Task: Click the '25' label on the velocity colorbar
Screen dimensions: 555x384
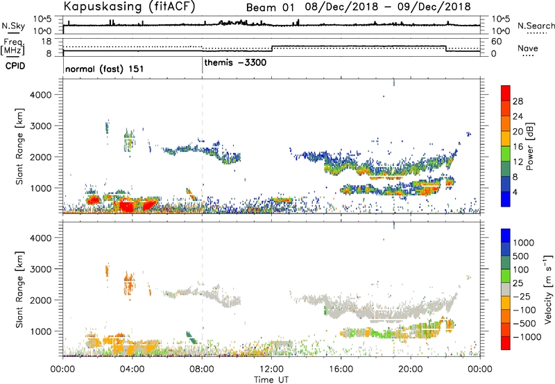Action: coord(518,283)
